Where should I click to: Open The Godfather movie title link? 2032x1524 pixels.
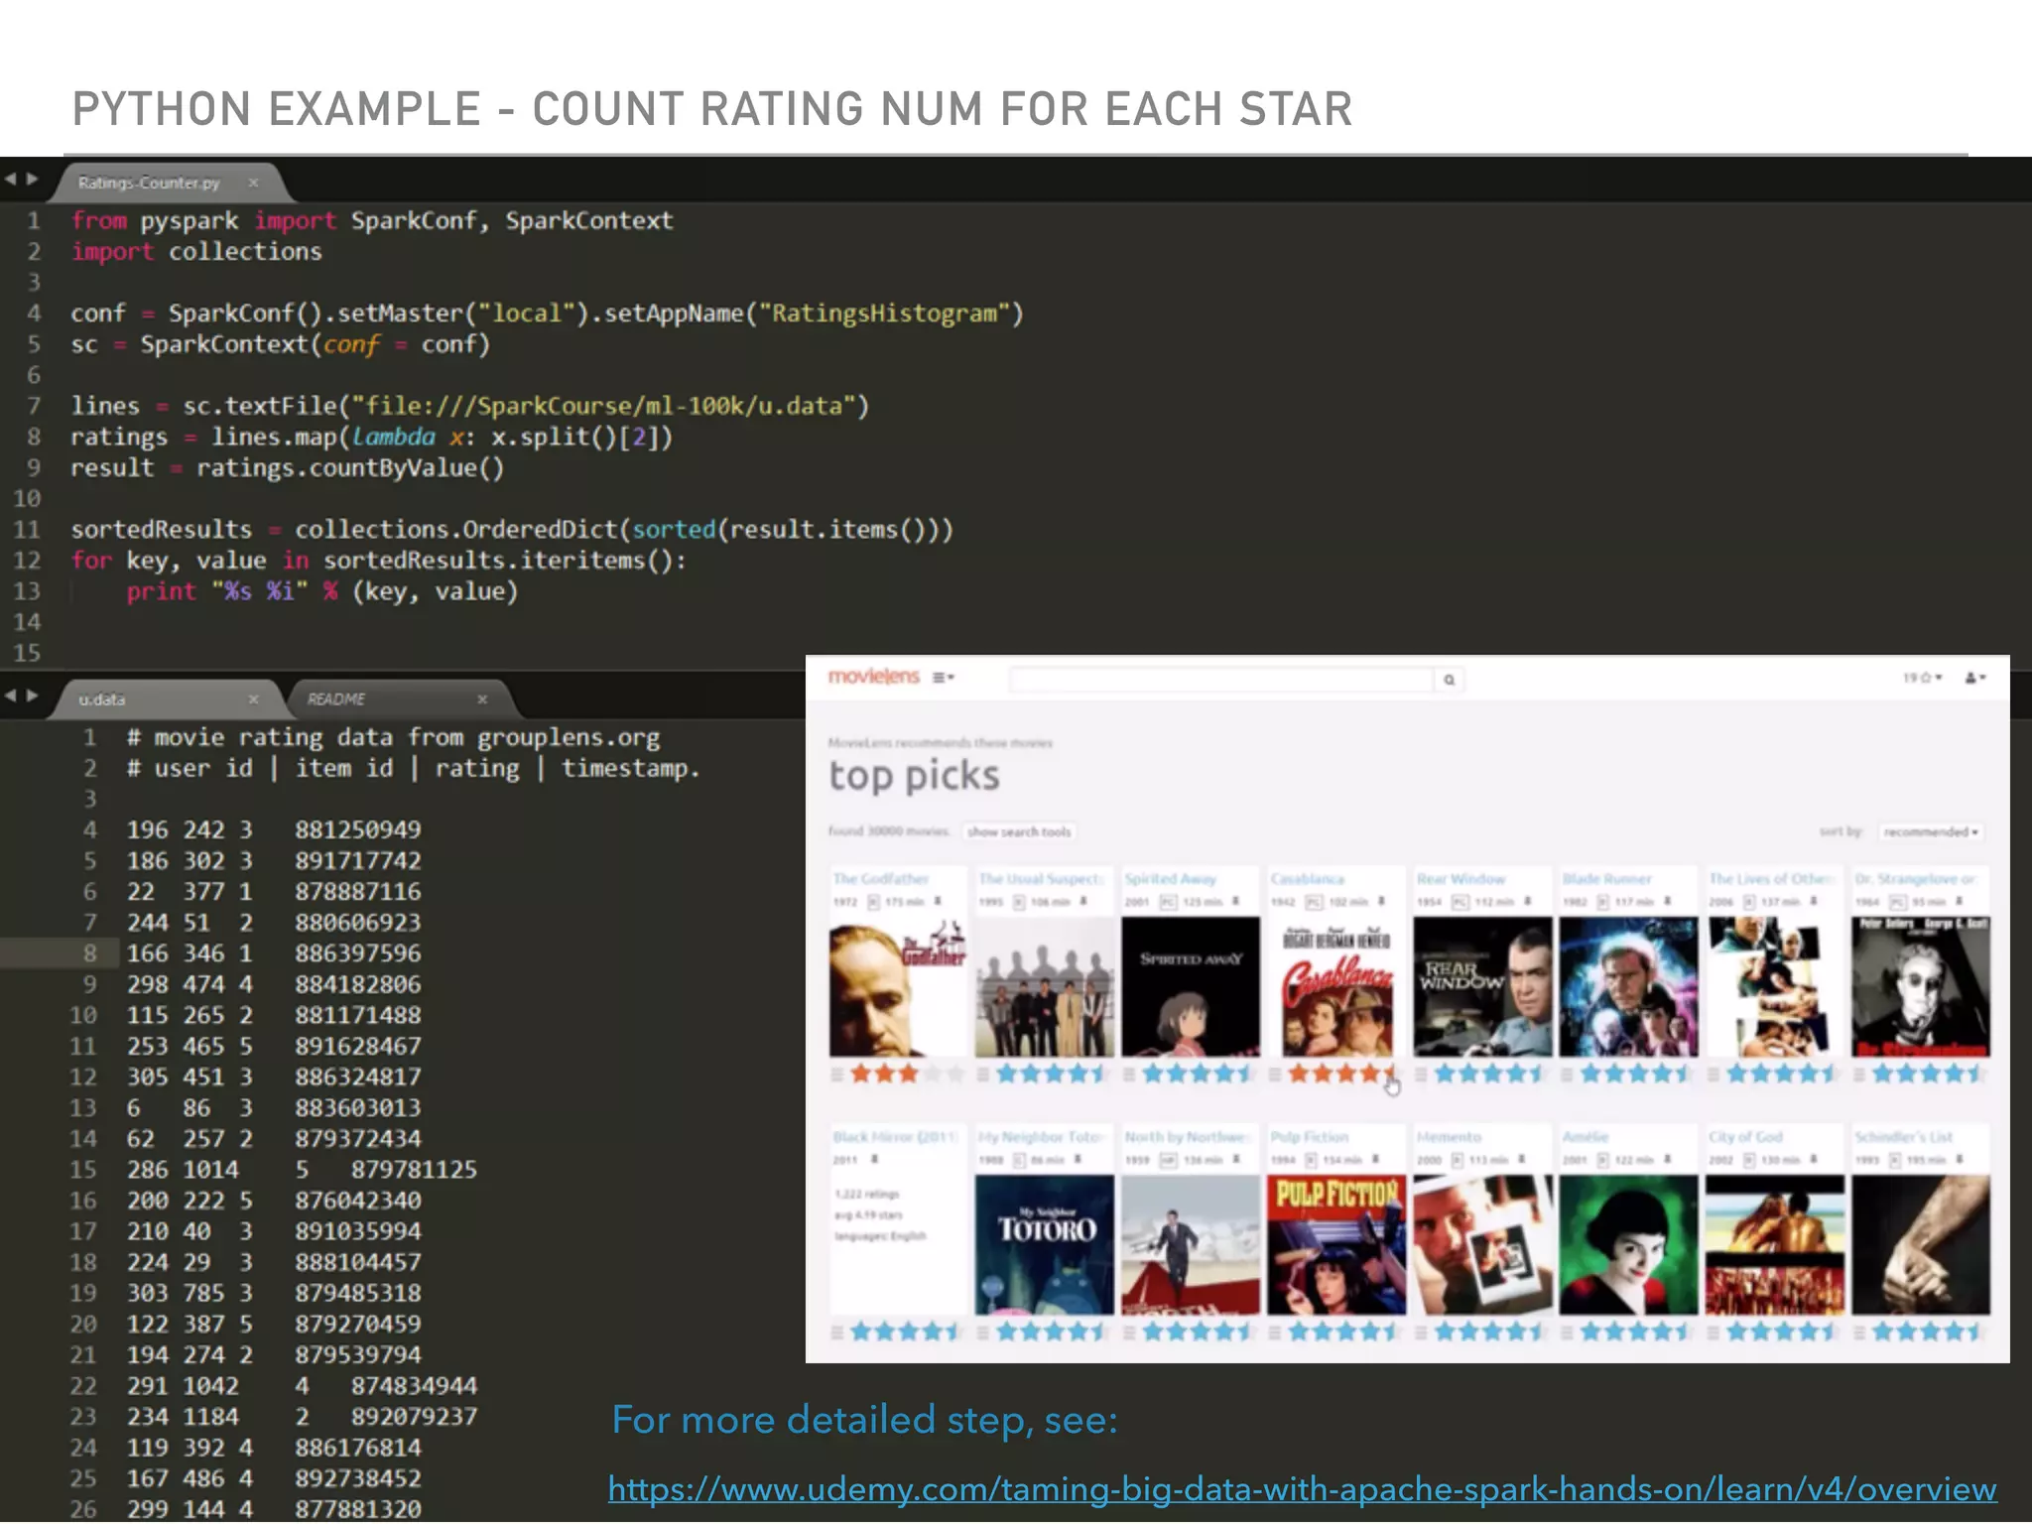[881, 879]
